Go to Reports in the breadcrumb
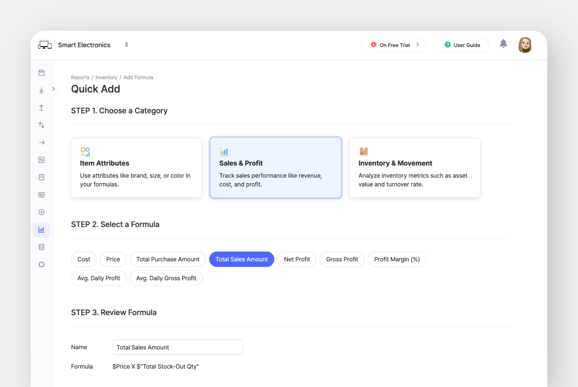Screen dimensions: 578x387 (x=80, y=77)
